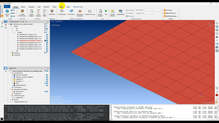Click the Python console scrollbar
The image size is (219, 123).
[110, 113]
